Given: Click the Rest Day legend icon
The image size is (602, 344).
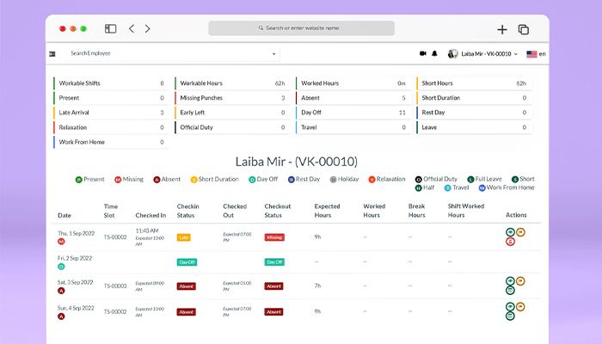Looking at the screenshot, I should [x=291, y=179].
